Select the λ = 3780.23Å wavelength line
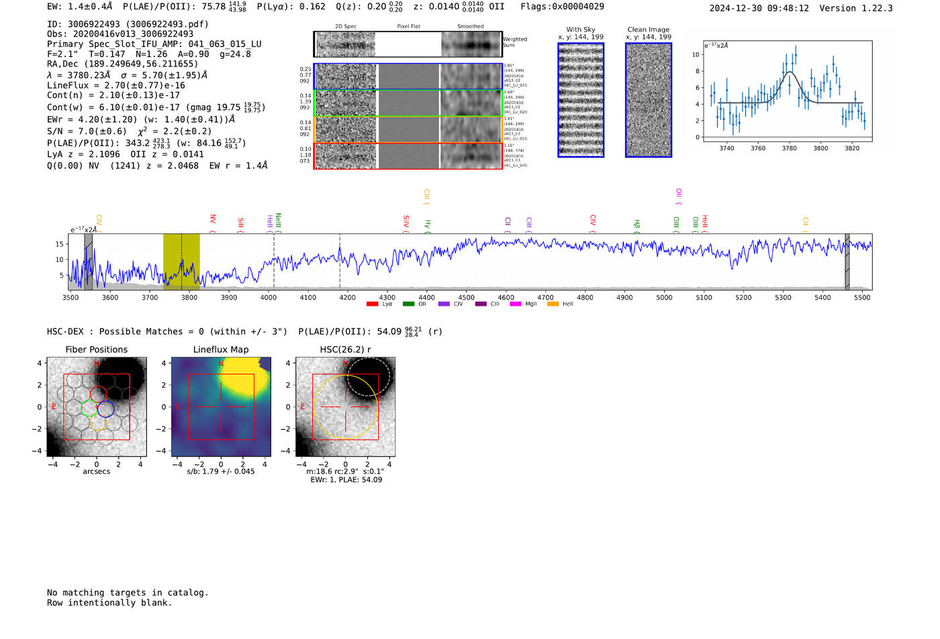This screenshot has width=940, height=639. [x=127, y=75]
